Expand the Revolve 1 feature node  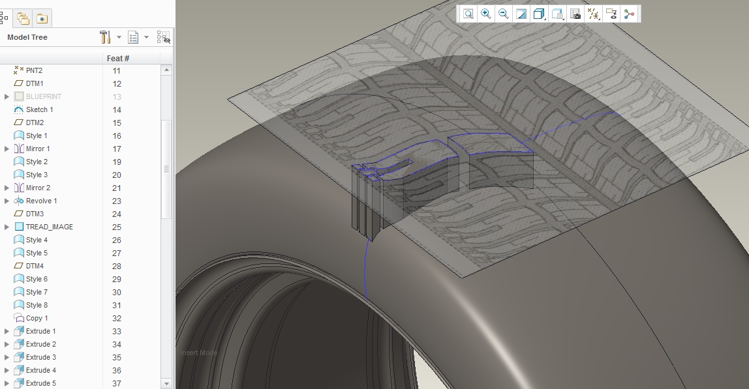click(x=7, y=201)
